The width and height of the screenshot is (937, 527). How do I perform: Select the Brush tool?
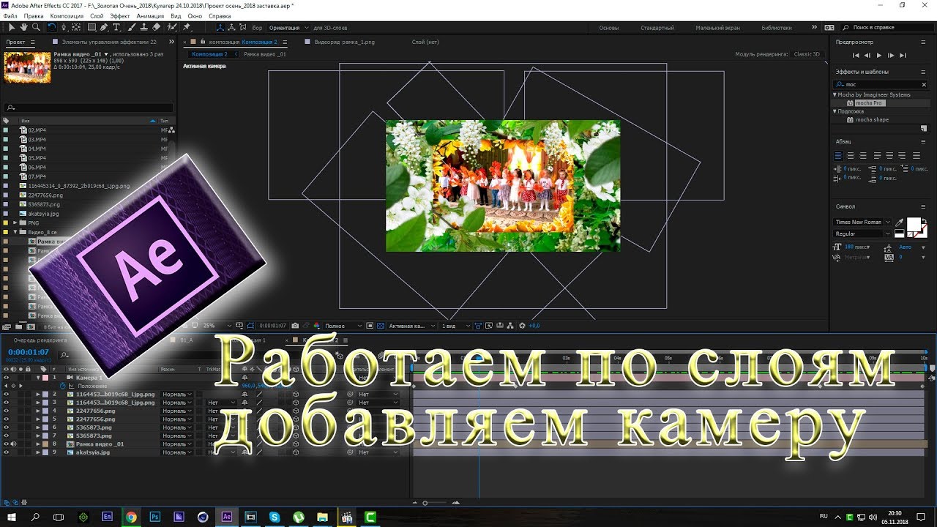pyautogui.click(x=132, y=28)
